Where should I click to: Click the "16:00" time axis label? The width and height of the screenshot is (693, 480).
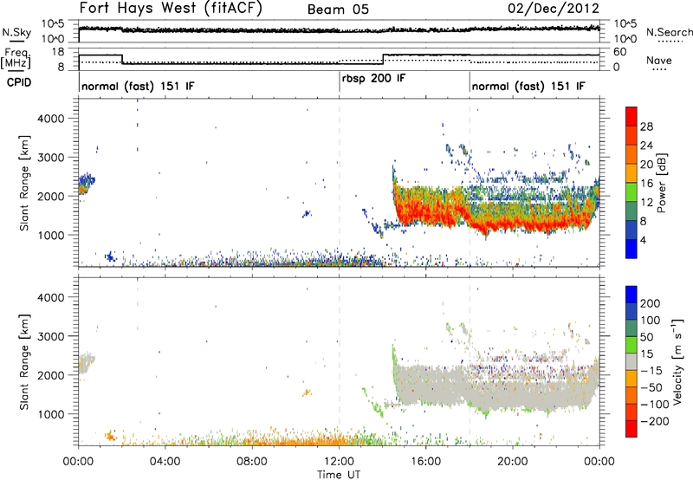coord(425,462)
